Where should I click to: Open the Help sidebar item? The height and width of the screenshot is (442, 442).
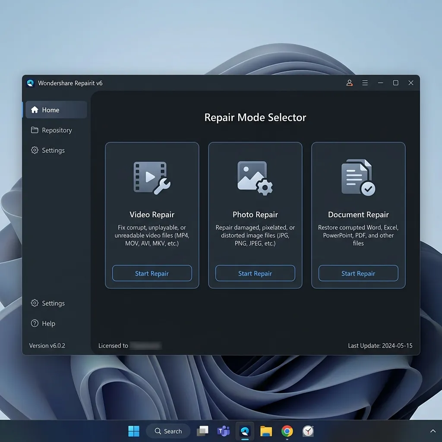click(x=56, y=323)
